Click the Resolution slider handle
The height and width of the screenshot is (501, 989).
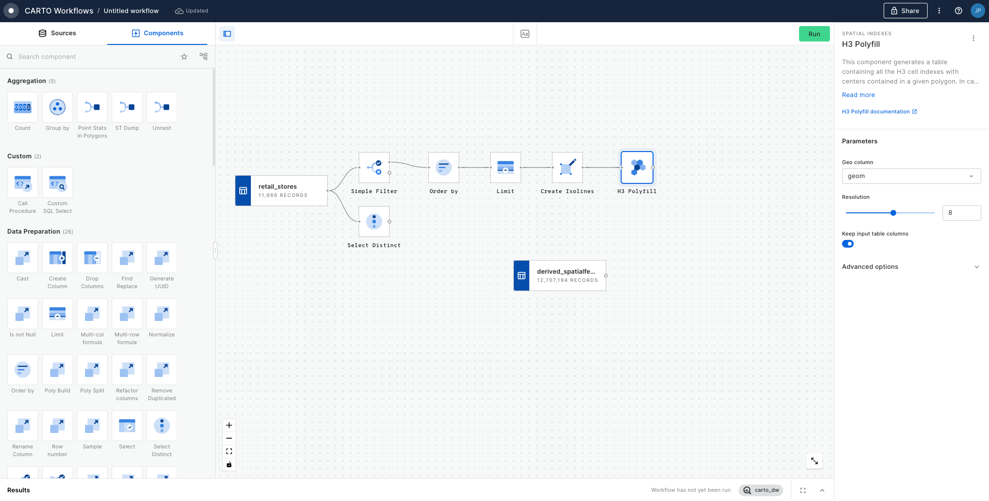(x=893, y=213)
